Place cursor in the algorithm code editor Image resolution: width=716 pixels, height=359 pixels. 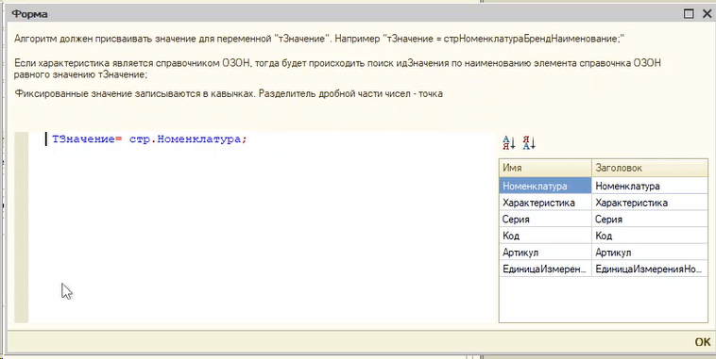tap(262, 228)
